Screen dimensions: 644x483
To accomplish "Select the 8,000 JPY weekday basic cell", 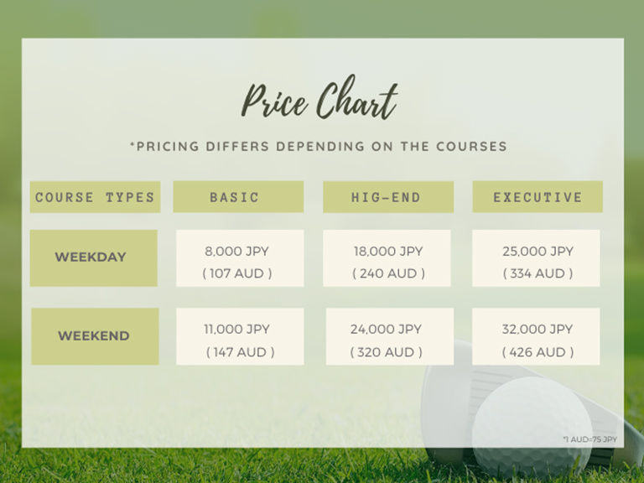I will pyautogui.click(x=241, y=258).
